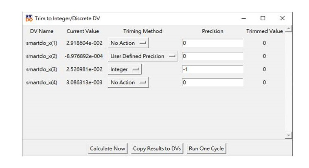This screenshot has height=168, width=309.
Task: Click Copy Results to DVs button
Action: click(157, 149)
